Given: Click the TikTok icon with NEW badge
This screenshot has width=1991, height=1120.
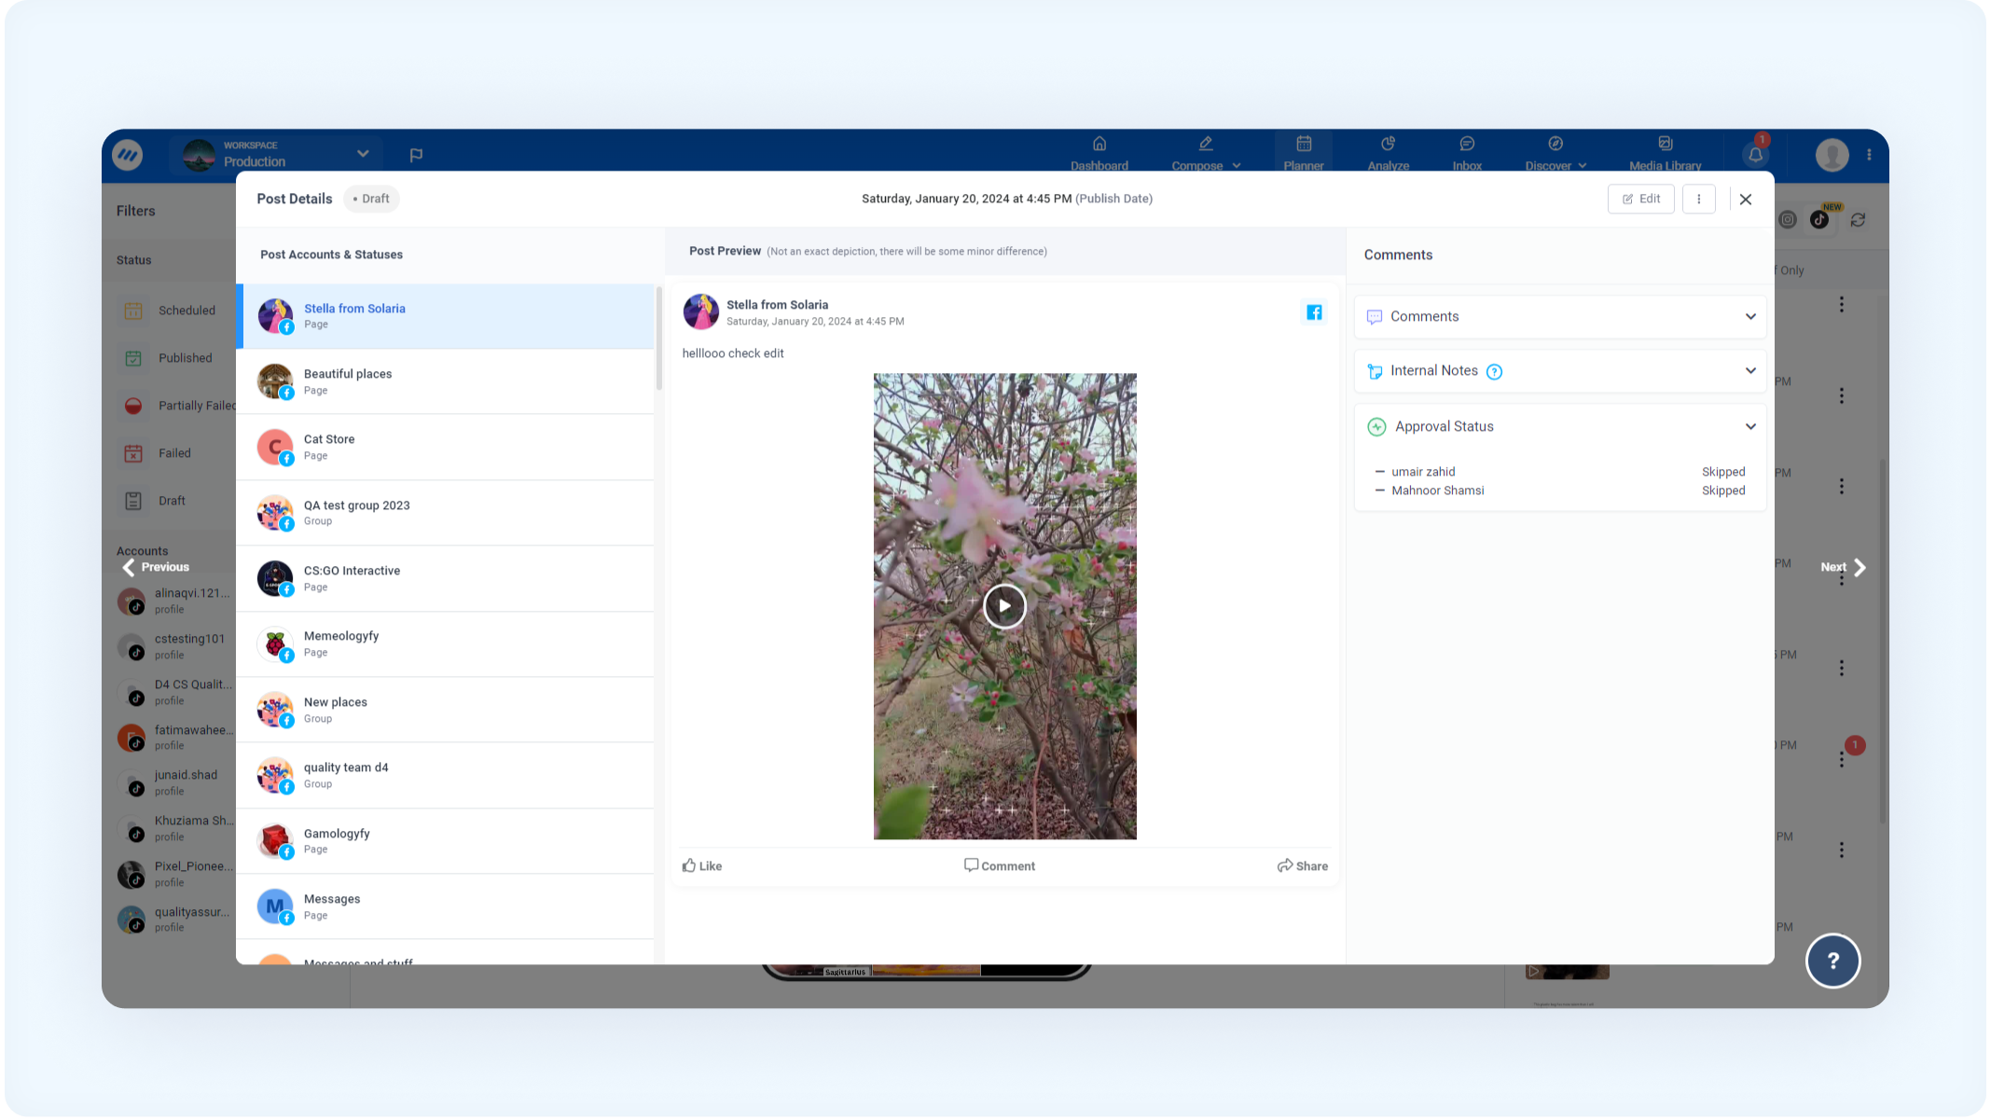Looking at the screenshot, I should [x=1819, y=220].
